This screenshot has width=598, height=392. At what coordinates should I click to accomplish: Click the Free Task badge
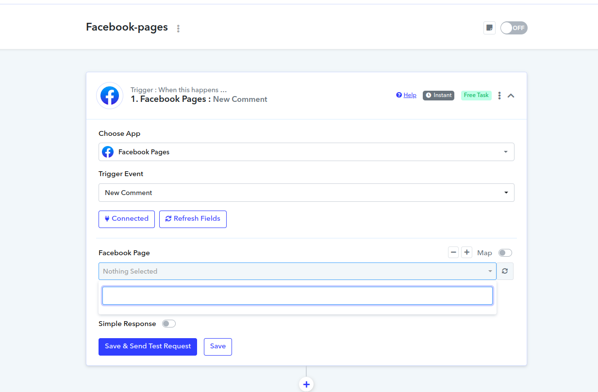coord(476,95)
